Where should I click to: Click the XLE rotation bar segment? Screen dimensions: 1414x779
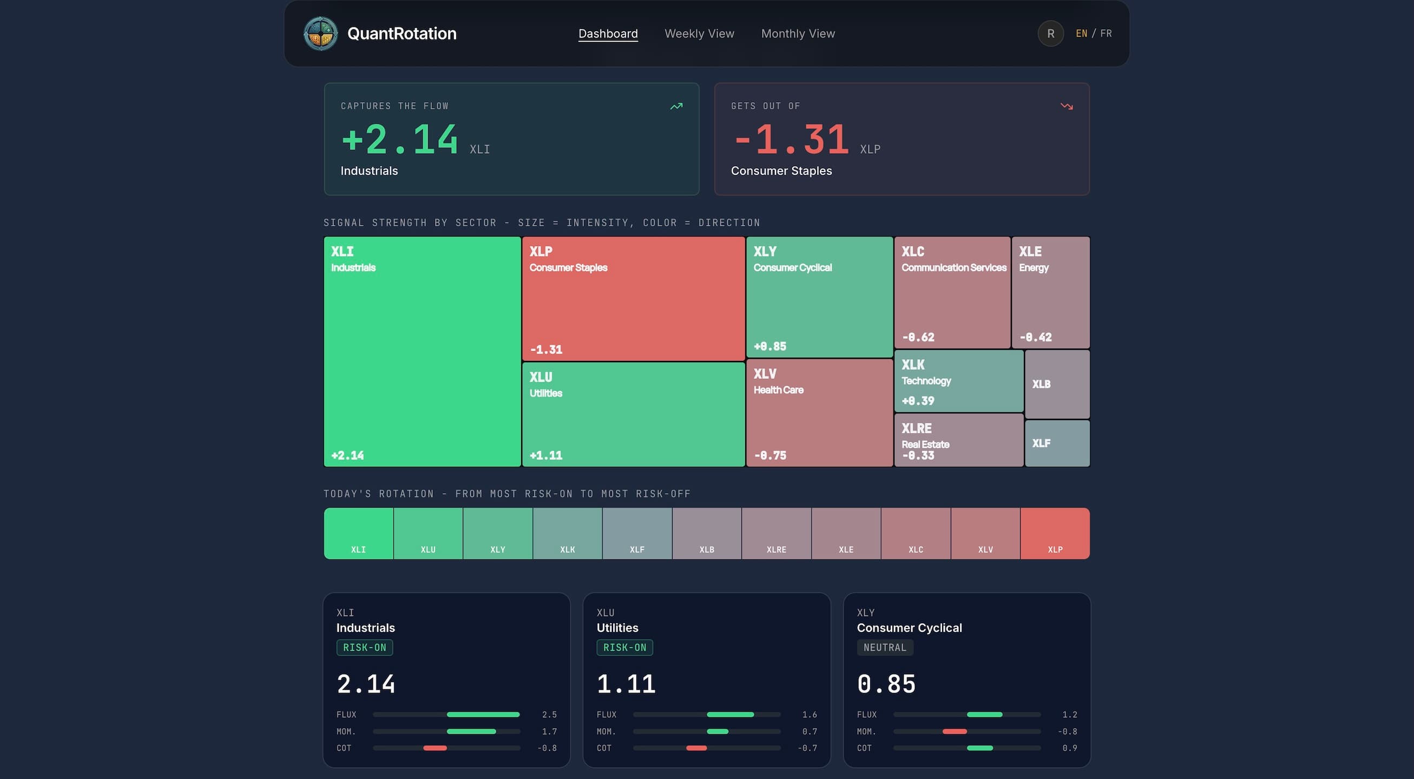point(846,533)
